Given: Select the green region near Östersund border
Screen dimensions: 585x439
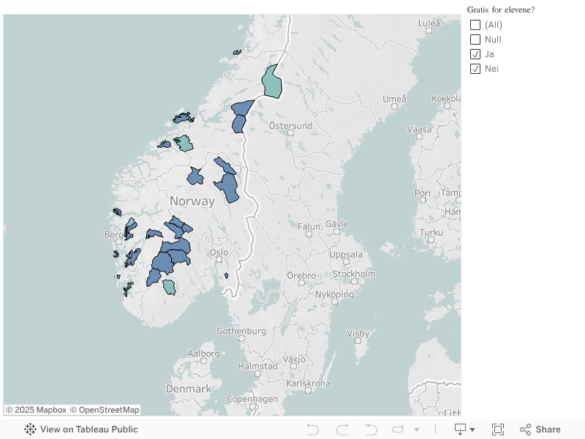Looking at the screenshot, I should click(272, 82).
